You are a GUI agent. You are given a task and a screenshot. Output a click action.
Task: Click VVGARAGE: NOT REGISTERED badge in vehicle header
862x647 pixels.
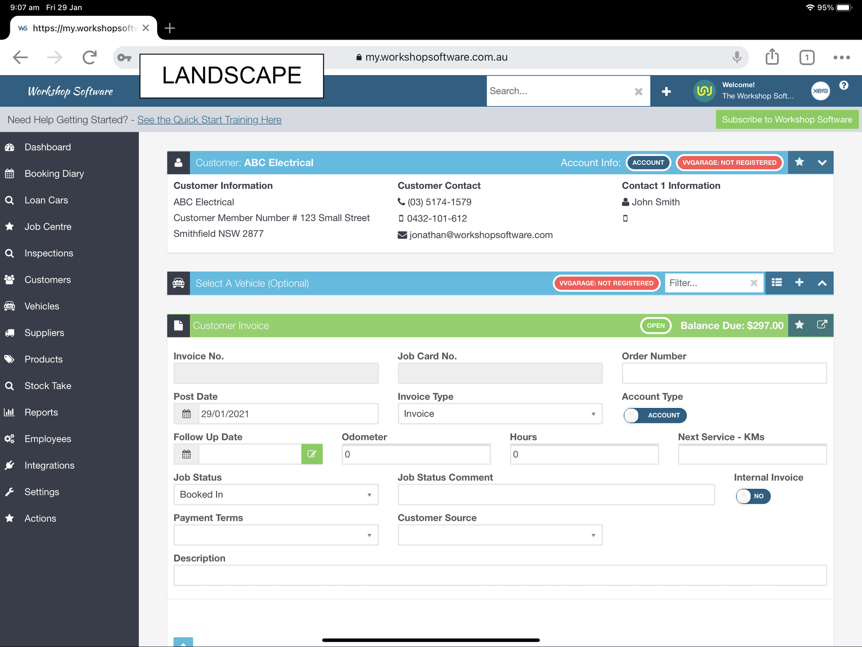click(x=607, y=283)
